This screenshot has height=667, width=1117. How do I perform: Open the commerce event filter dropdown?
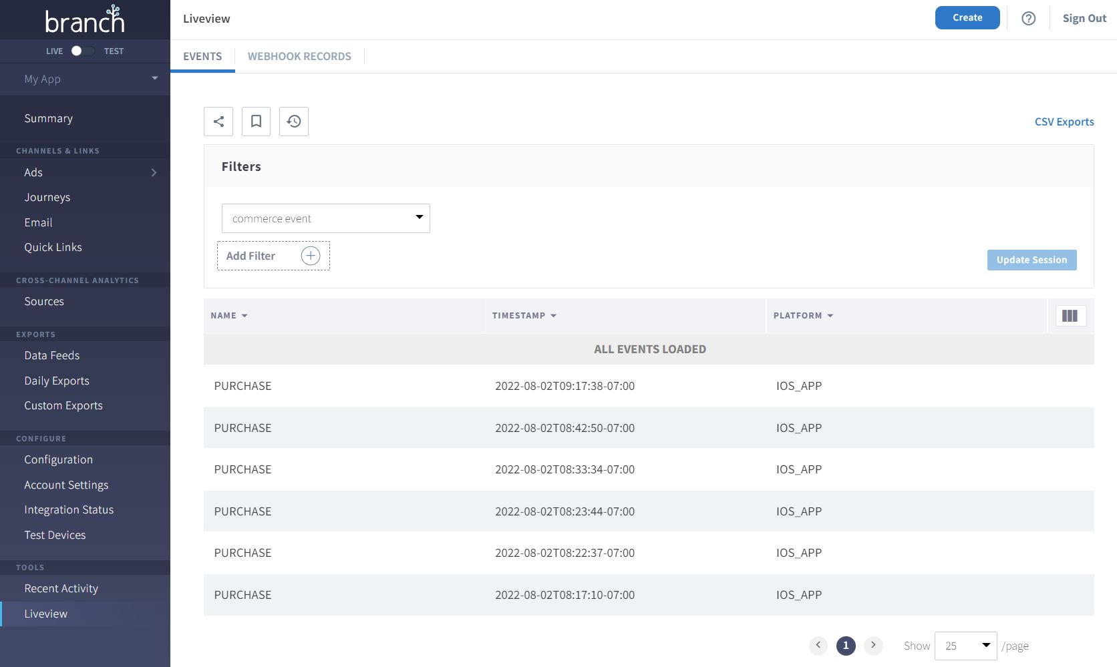[326, 218]
